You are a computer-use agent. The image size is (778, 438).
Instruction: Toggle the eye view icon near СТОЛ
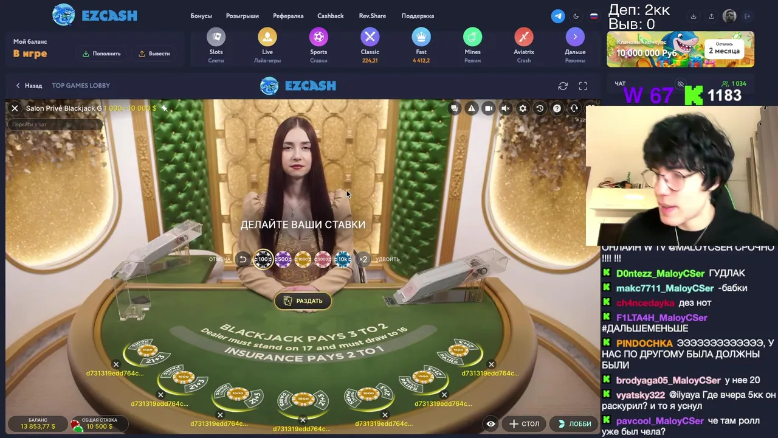(x=491, y=424)
